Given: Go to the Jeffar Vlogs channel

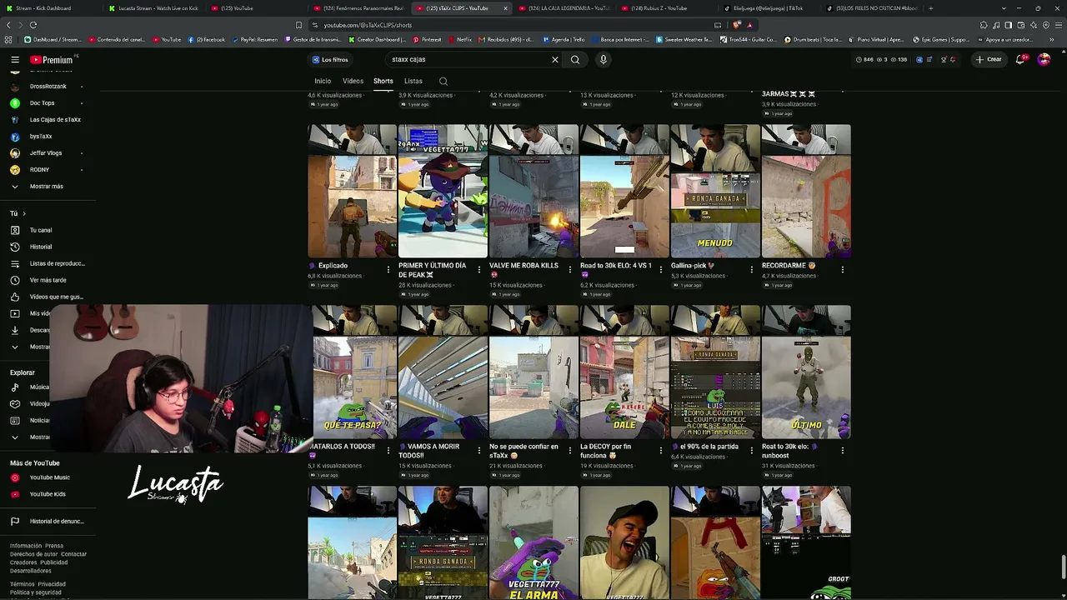Looking at the screenshot, I should coord(46,153).
